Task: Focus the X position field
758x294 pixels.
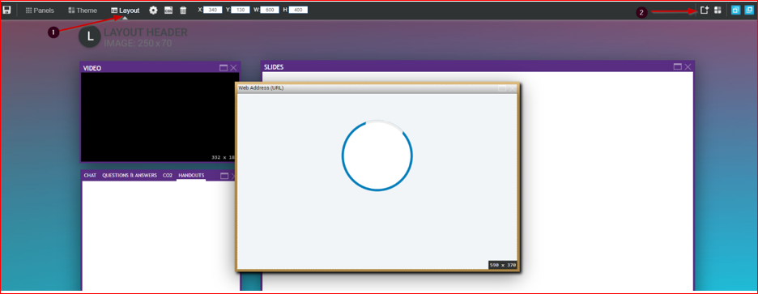Action: point(212,10)
